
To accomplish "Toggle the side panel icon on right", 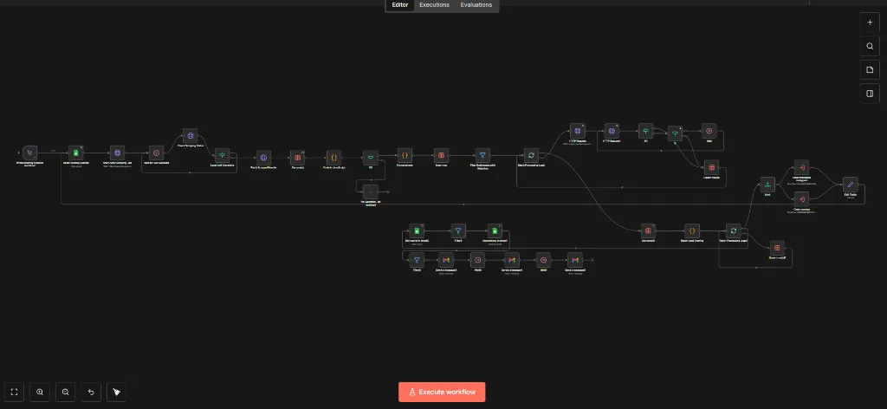I will click(x=870, y=94).
